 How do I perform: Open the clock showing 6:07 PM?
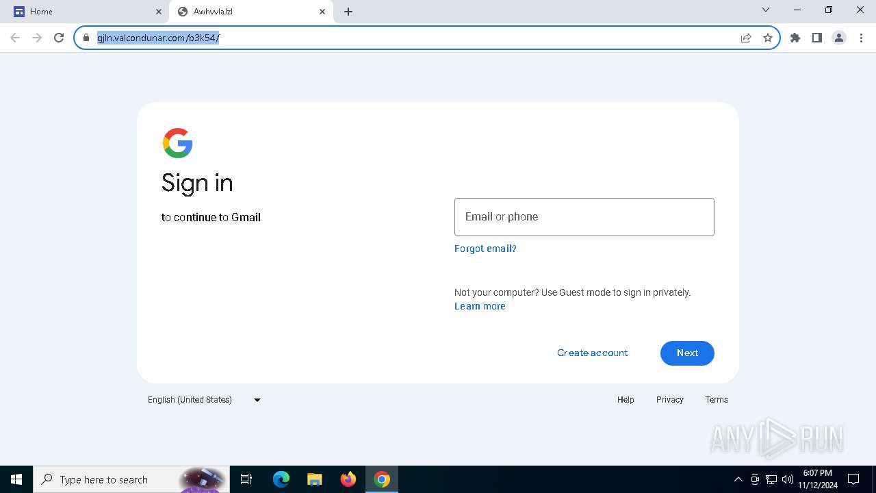[818, 479]
